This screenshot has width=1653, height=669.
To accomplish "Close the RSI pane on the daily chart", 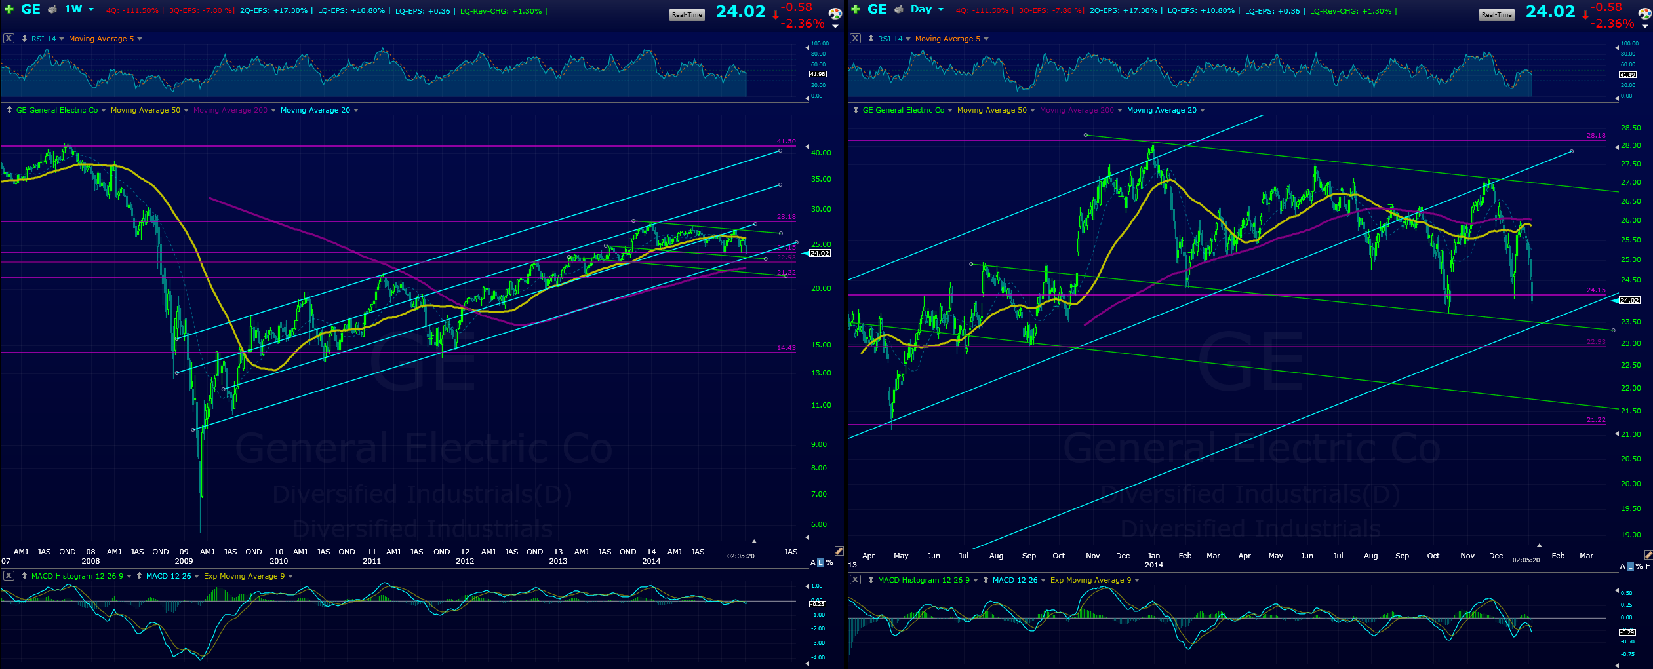I will (855, 39).
